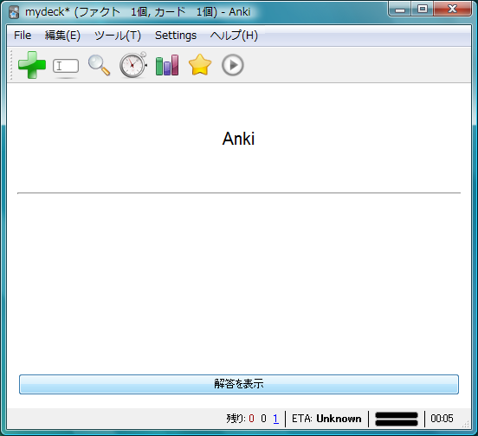This screenshot has width=478, height=436.
Task: Click the stopwatch timer icon
Action: (132, 65)
